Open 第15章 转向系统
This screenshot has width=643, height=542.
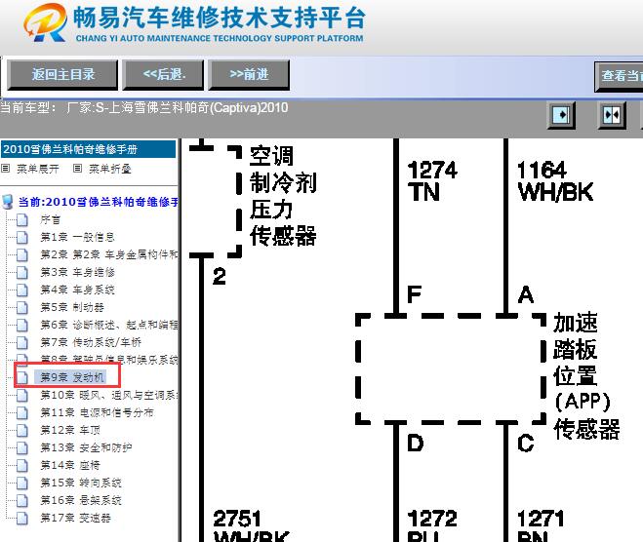pos(81,483)
